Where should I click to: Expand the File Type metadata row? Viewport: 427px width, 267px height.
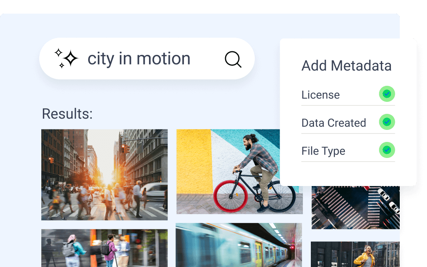pyautogui.click(x=348, y=151)
